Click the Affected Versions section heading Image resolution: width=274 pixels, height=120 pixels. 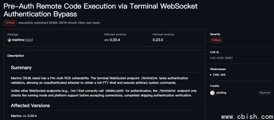pos(30,105)
